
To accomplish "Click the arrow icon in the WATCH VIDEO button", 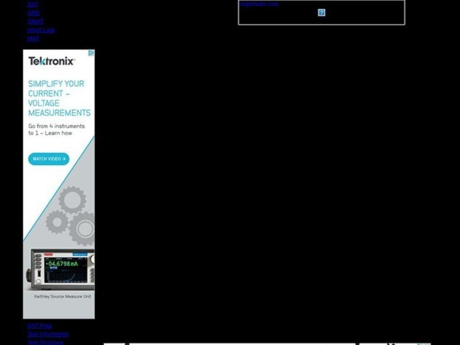I will (x=64, y=159).
